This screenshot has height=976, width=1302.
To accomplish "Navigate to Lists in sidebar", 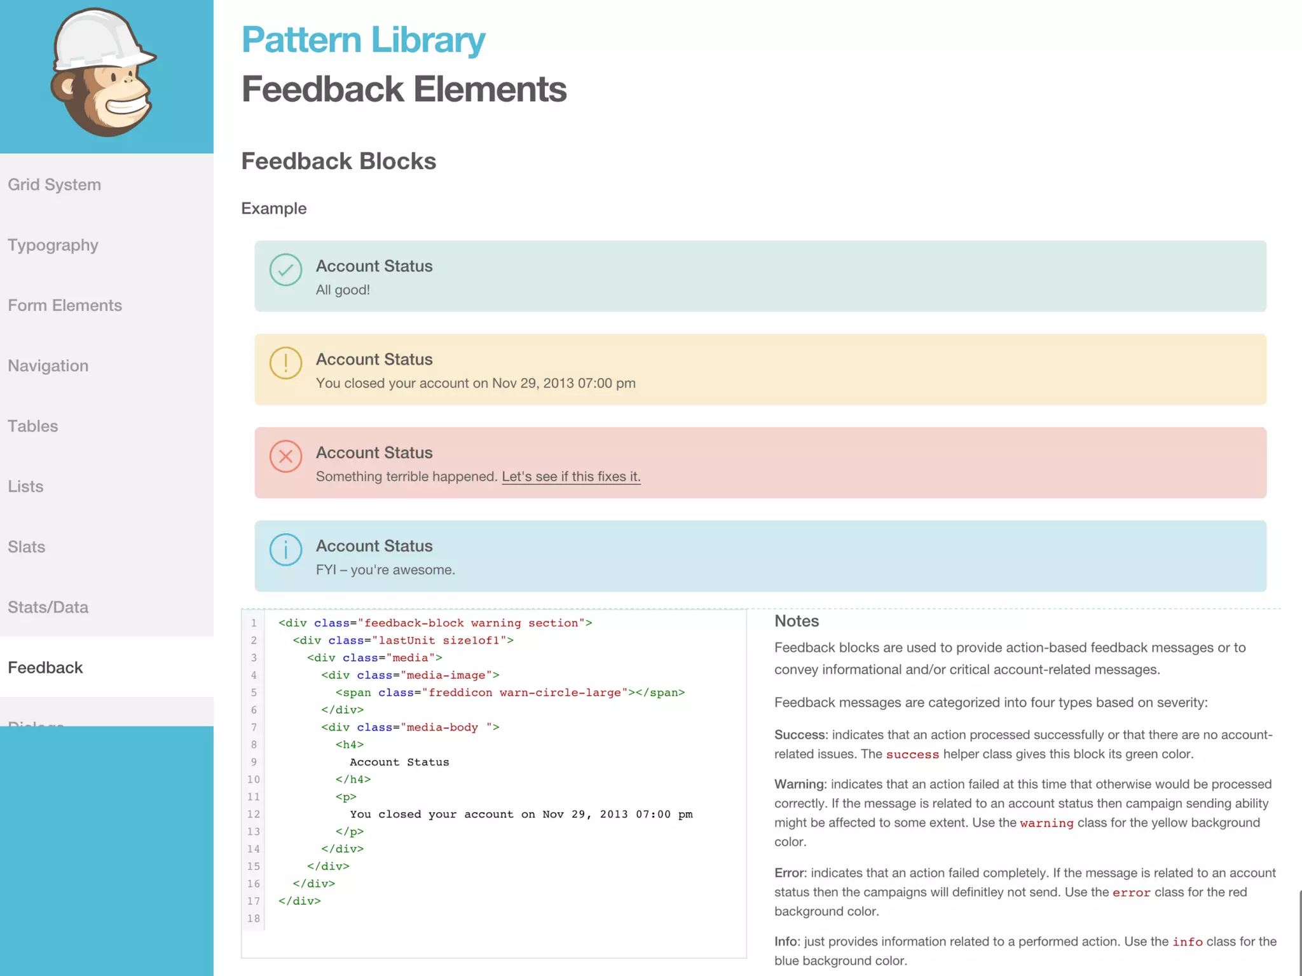I will coord(26,486).
